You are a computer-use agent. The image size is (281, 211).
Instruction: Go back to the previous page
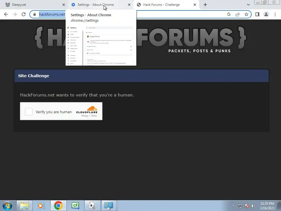pyautogui.click(x=6, y=14)
